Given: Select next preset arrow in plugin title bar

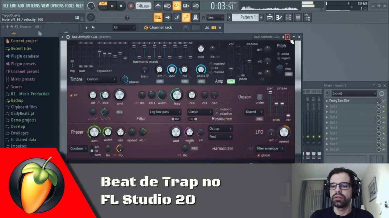Looking at the screenshot, I should (287, 37).
